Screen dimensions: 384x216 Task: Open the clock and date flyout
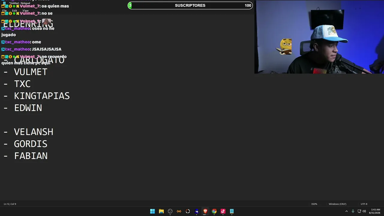(x=375, y=211)
